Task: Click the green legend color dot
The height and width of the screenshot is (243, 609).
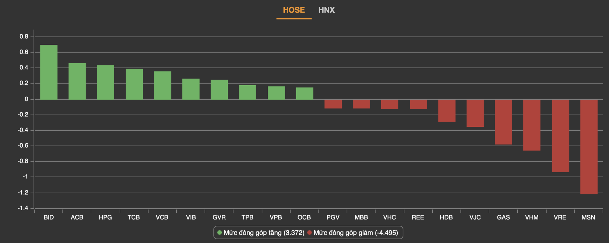Action: (x=220, y=233)
